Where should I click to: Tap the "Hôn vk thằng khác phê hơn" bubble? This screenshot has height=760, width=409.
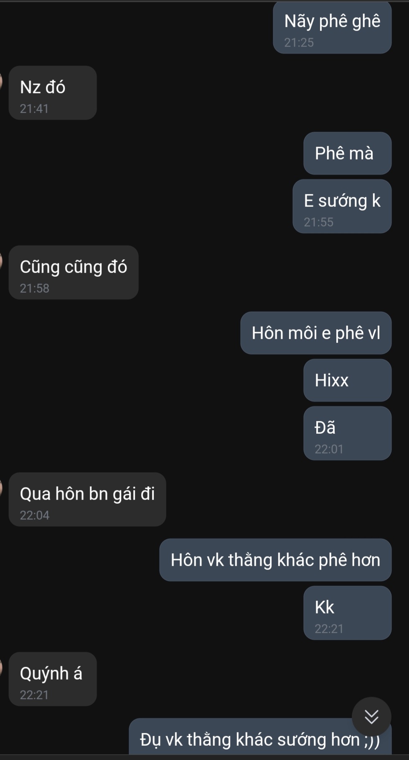pyautogui.click(x=275, y=560)
